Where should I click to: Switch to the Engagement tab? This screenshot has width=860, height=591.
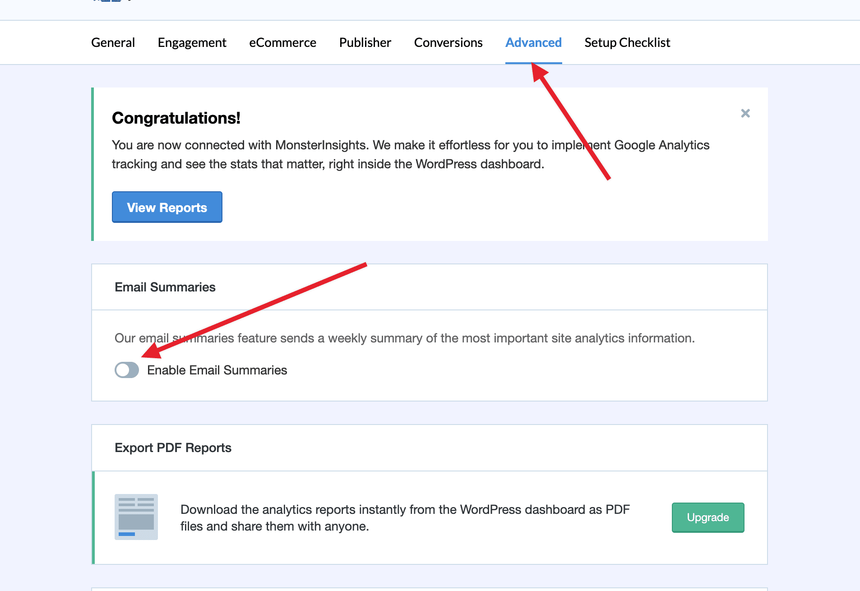pyautogui.click(x=192, y=42)
